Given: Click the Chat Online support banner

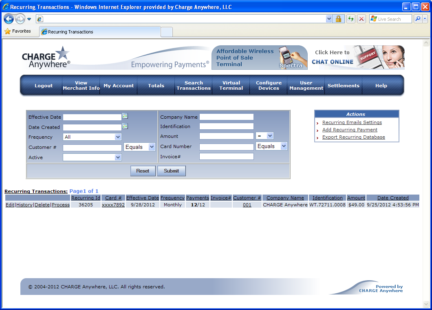Looking at the screenshot, I should coord(359,57).
